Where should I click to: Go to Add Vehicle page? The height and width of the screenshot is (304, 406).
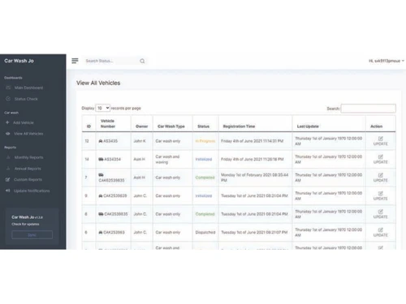24,122
